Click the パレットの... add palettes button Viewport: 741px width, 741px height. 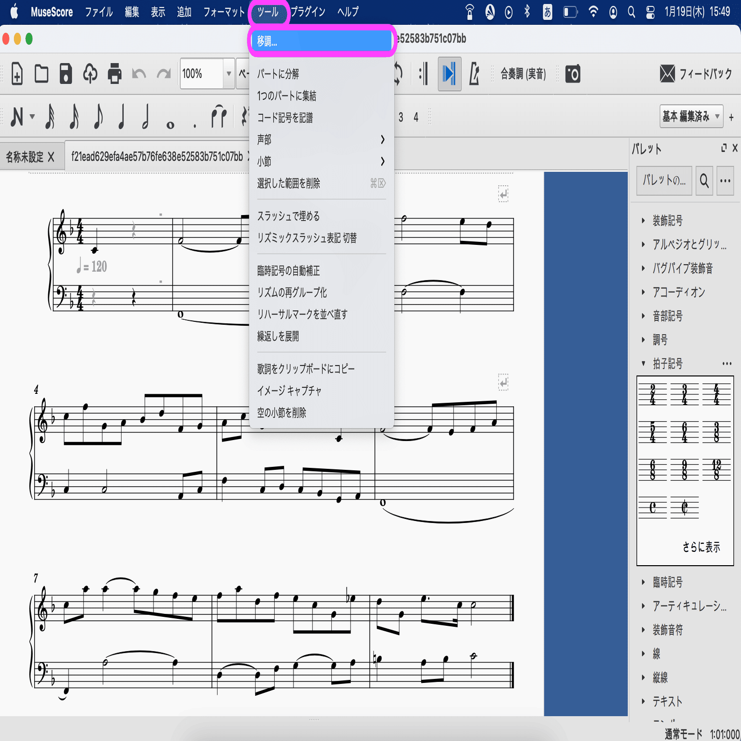[x=664, y=181]
